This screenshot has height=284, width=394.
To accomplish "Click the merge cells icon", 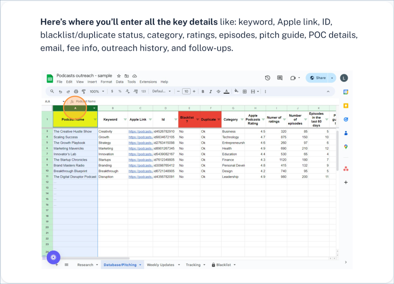I will pyautogui.click(x=253, y=91).
